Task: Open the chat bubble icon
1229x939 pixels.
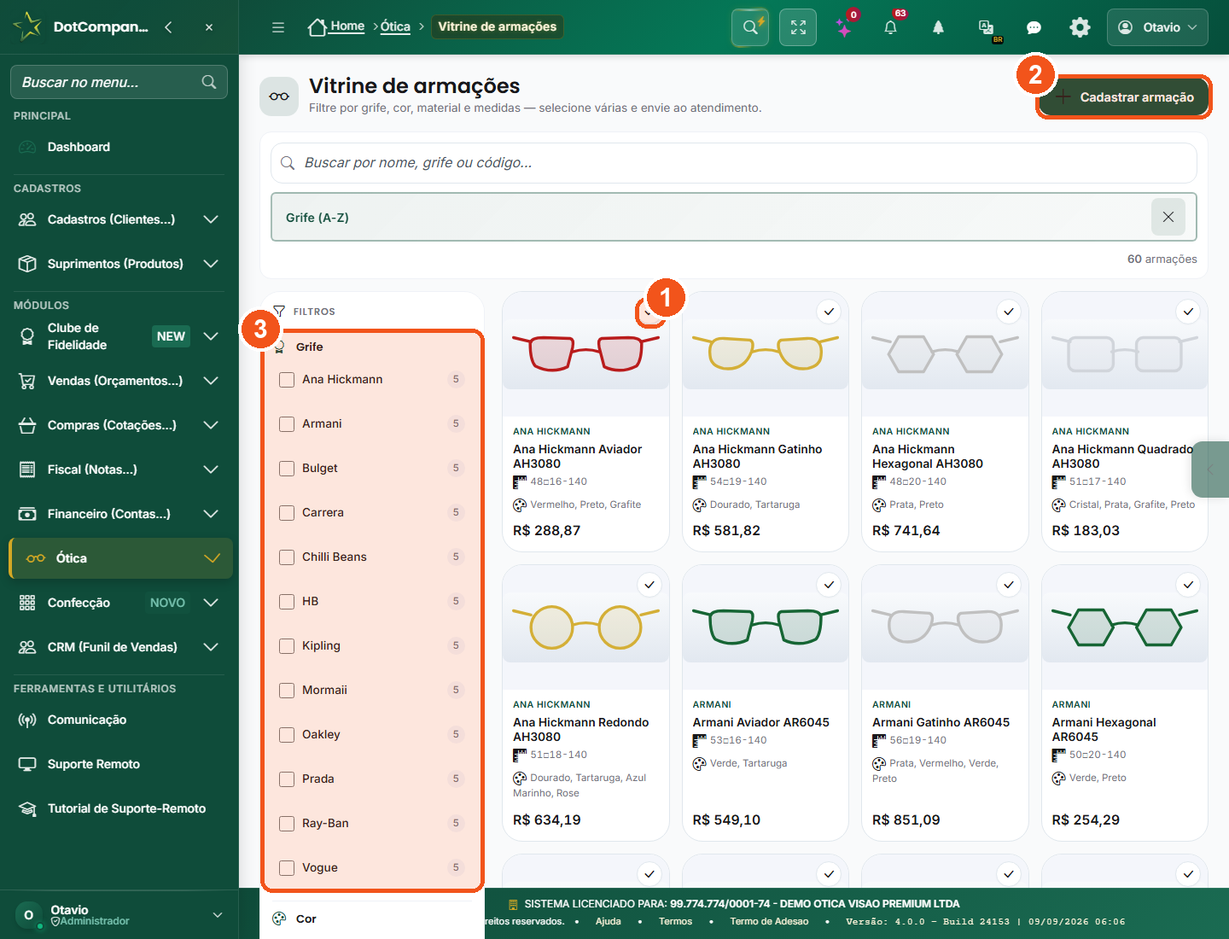Action: click(1034, 27)
